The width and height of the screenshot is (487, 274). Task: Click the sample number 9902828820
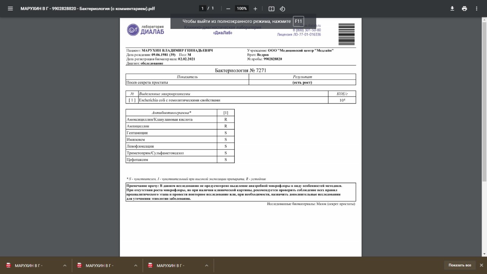(272, 59)
